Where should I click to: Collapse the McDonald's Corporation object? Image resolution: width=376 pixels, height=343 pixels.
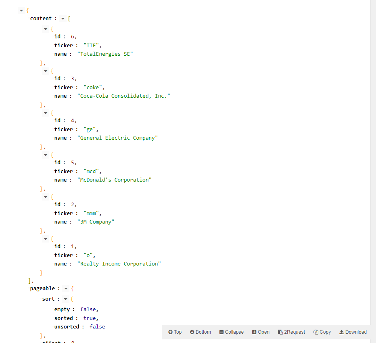tap(46, 155)
